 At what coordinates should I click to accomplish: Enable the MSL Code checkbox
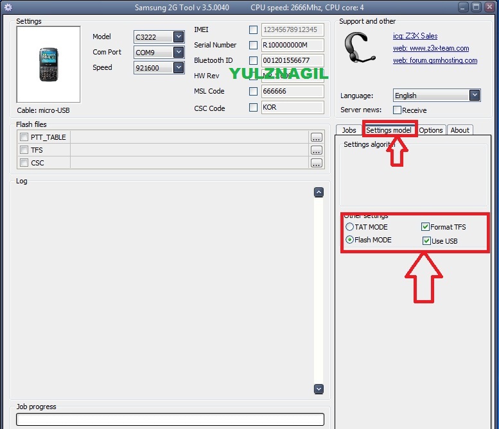[253, 92]
